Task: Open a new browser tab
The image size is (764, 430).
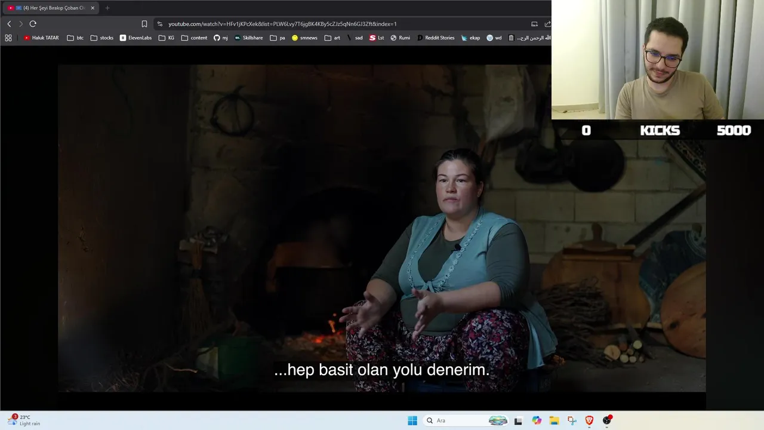Action: coord(107,8)
